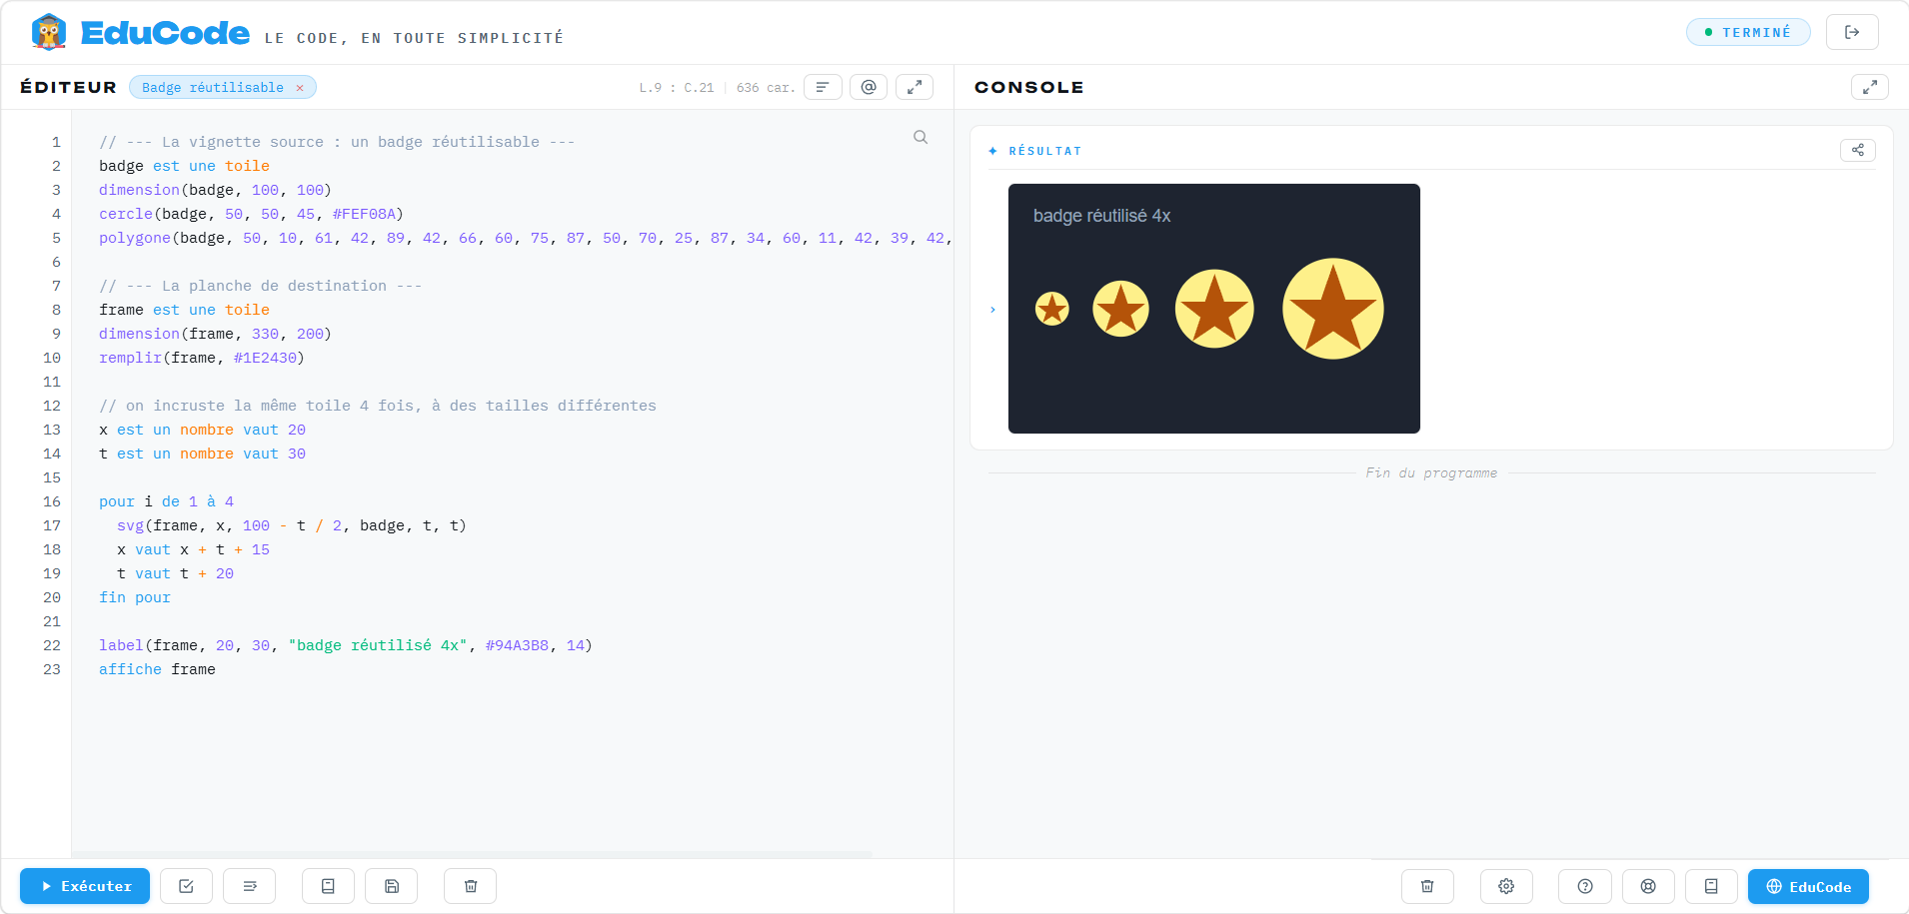
Task: Click the format code lines icon
Action: (x=823, y=87)
